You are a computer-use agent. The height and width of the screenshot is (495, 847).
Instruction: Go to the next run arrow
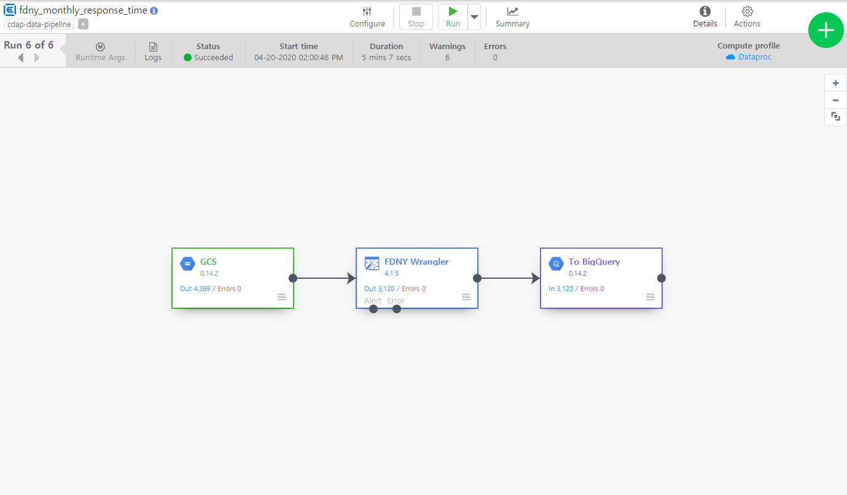(x=37, y=58)
